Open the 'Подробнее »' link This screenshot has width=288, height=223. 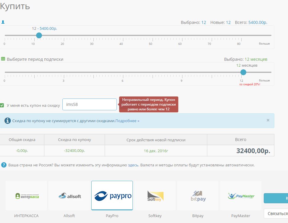(x=127, y=121)
